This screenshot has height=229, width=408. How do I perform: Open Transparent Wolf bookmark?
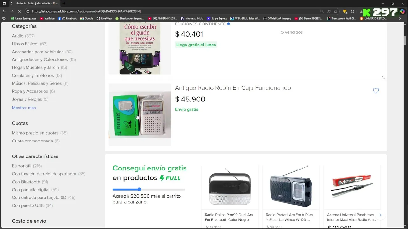[341, 18]
